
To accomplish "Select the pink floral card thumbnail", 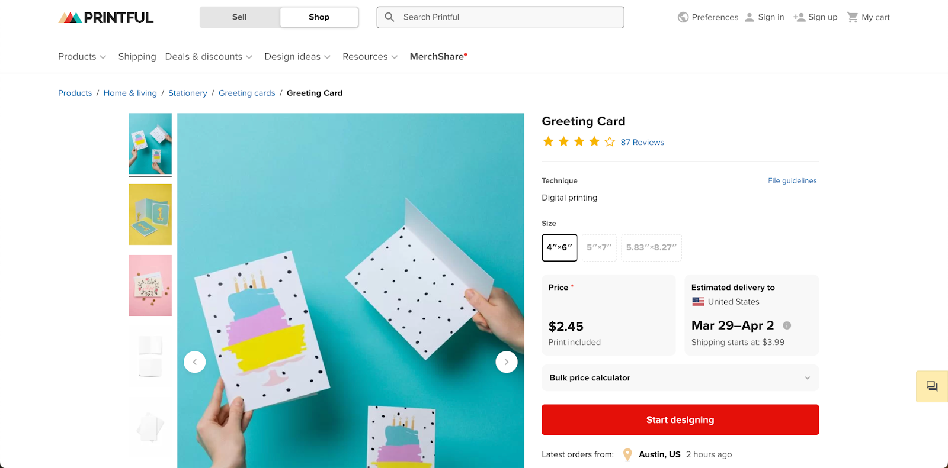I will [150, 285].
